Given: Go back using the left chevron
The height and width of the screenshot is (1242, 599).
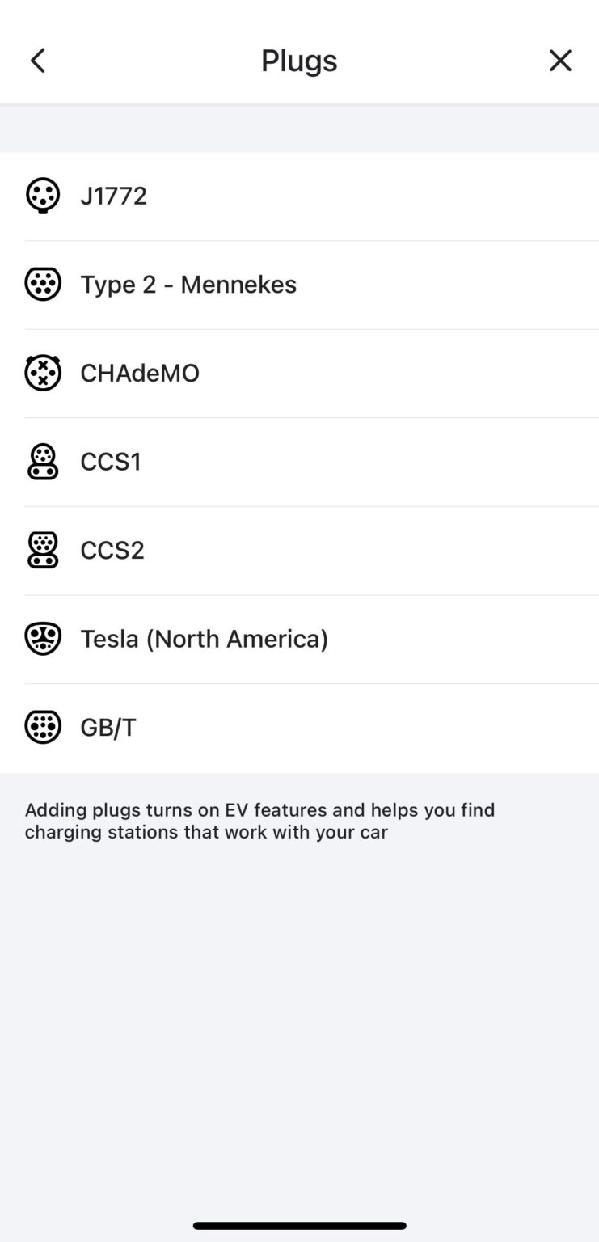Looking at the screenshot, I should point(38,61).
